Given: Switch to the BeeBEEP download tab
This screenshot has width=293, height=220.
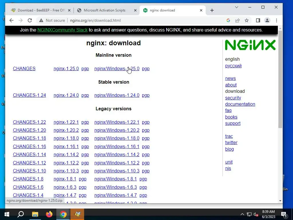Looking at the screenshot, I should [41, 10].
